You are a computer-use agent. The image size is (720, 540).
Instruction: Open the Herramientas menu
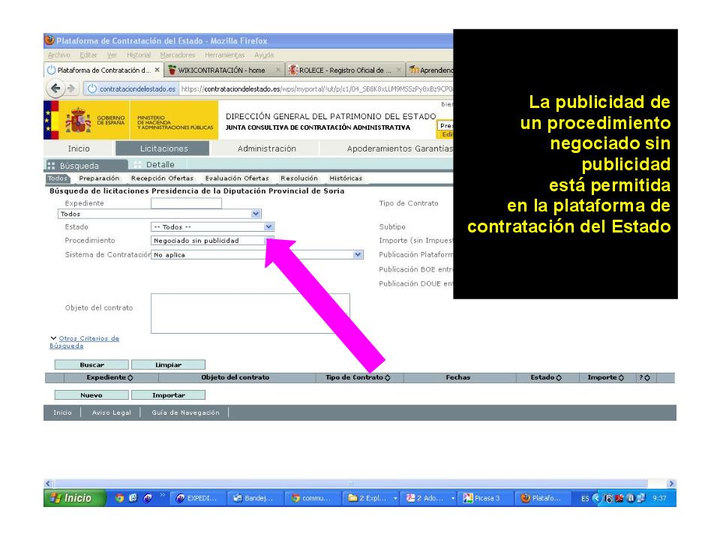224,55
